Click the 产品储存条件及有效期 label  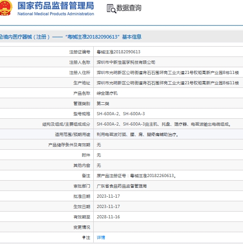(69, 145)
